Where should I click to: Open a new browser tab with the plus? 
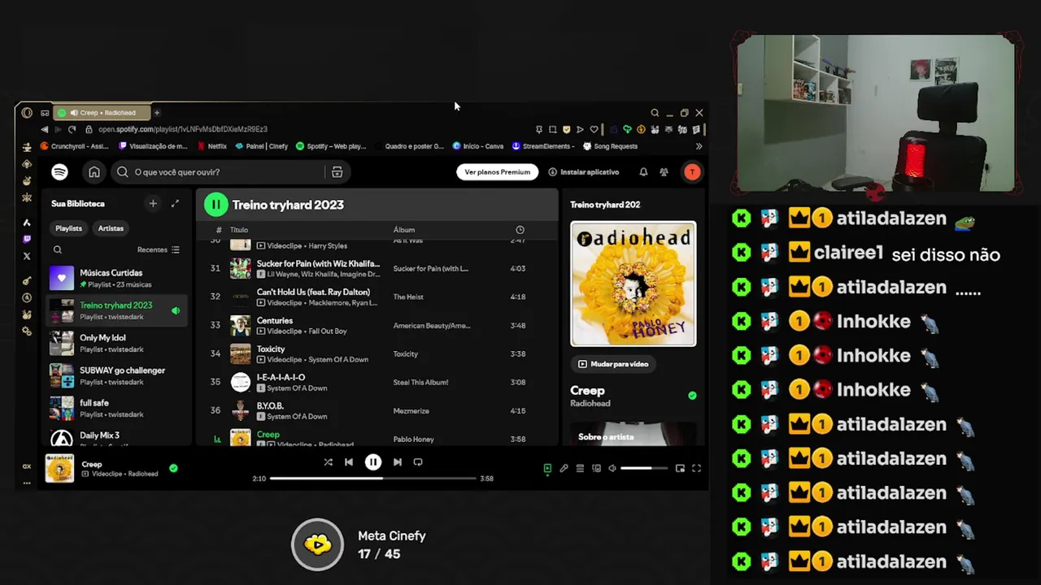pyautogui.click(x=157, y=113)
